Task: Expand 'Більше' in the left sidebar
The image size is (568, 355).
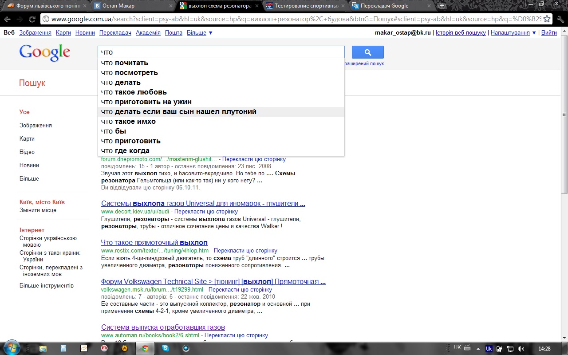Action: tap(29, 178)
